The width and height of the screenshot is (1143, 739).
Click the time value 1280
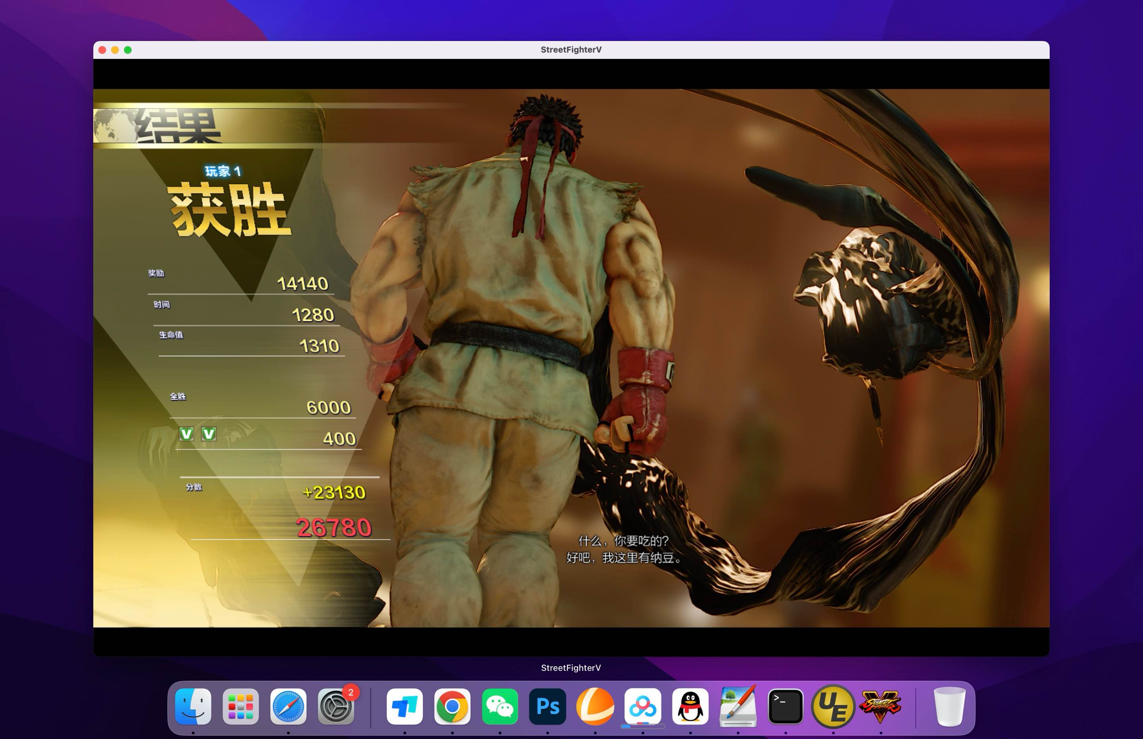tap(313, 315)
